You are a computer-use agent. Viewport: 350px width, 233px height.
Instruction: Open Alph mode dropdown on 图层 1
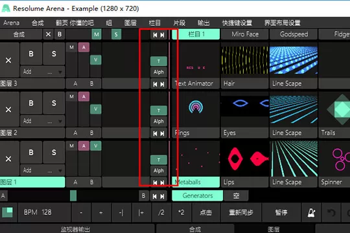coord(159,171)
